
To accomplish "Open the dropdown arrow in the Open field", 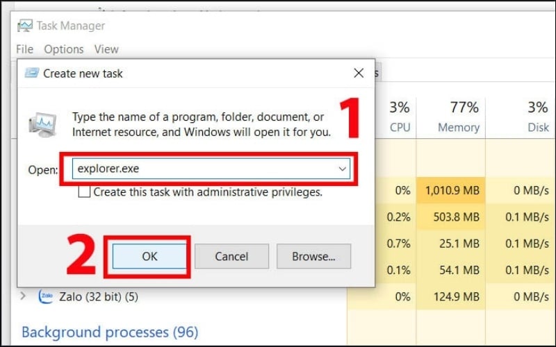I will [342, 169].
